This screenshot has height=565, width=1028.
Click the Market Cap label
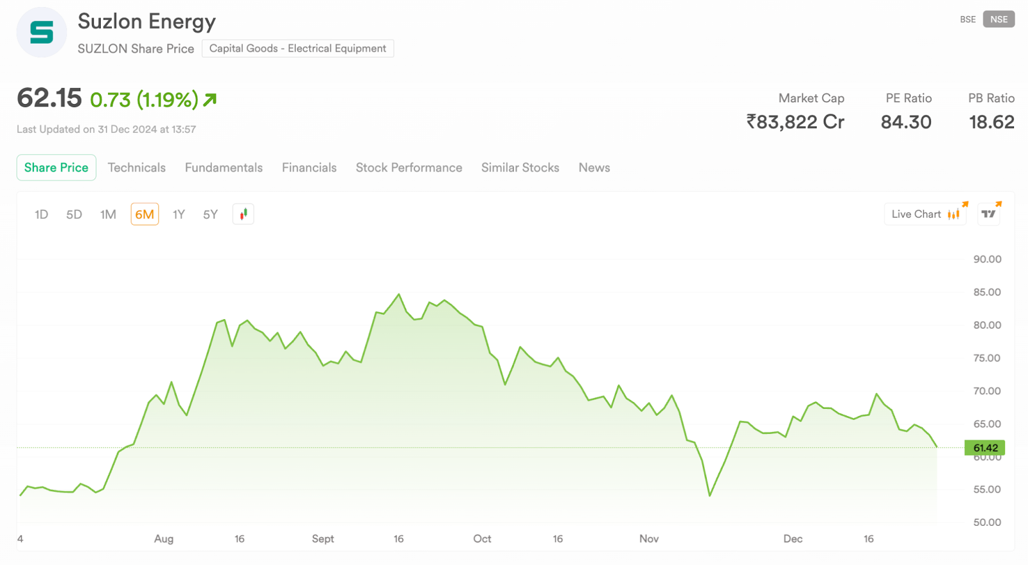811,98
